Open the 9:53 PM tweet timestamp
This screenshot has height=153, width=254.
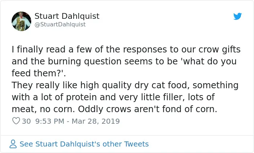pyautogui.click(x=50, y=121)
